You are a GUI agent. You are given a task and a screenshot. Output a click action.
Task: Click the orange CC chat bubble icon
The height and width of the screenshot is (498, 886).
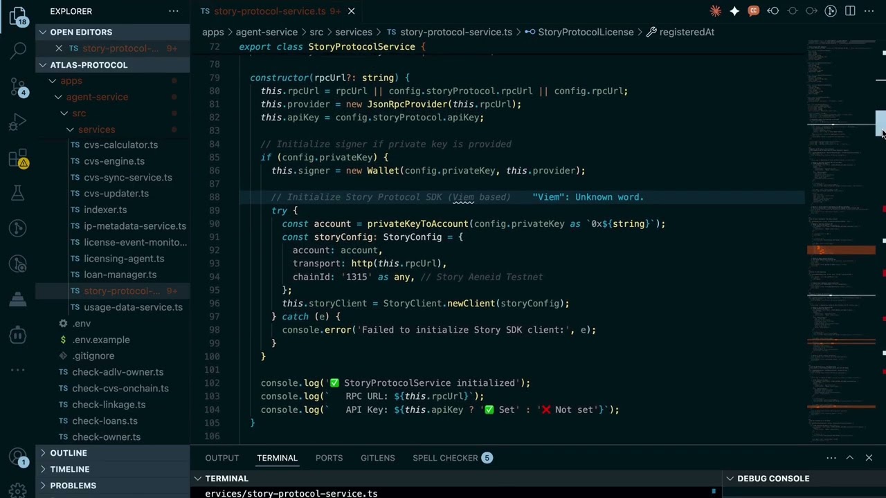(754, 11)
